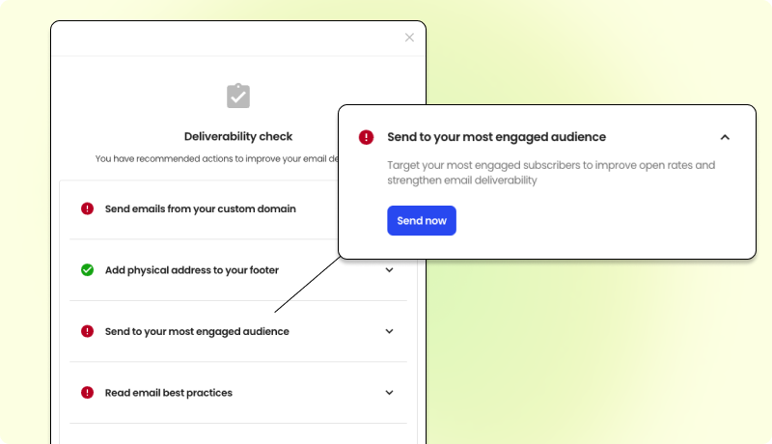
Task: Click red alert icon in engaged audience list row
Action: point(87,331)
